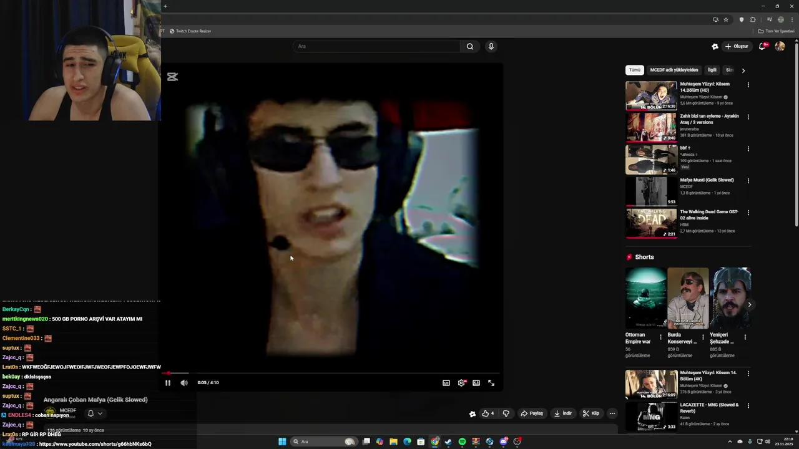Open options for 'LACAZETTE - MNG' video
Viewport: 799px width, 449px height.
(x=748, y=406)
